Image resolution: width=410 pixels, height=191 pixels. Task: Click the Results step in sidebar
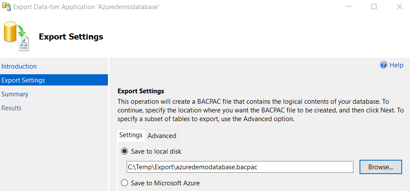click(11, 108)
